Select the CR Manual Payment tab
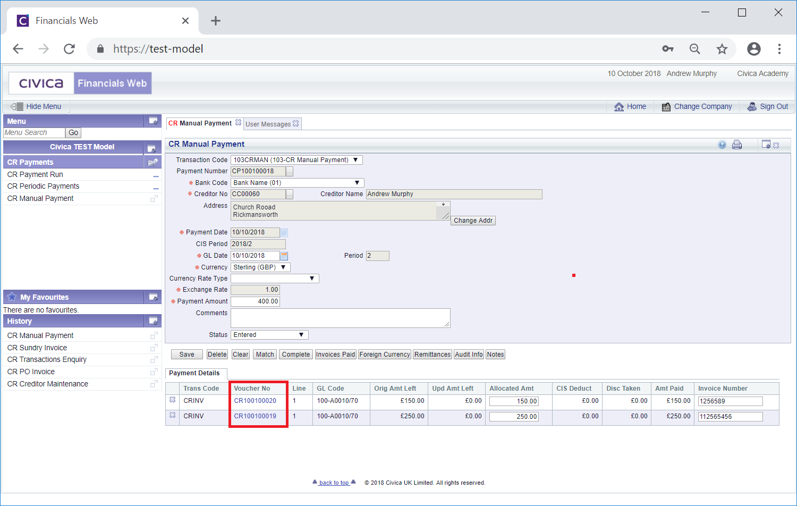 pos(200,123)
